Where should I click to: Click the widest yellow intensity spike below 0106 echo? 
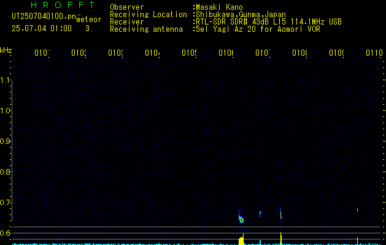click(x=241, y=241)
